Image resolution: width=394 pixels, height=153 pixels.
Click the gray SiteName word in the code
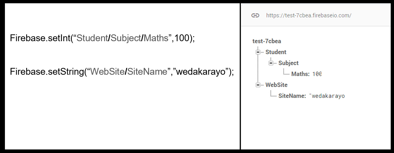[x=147, y=72]
